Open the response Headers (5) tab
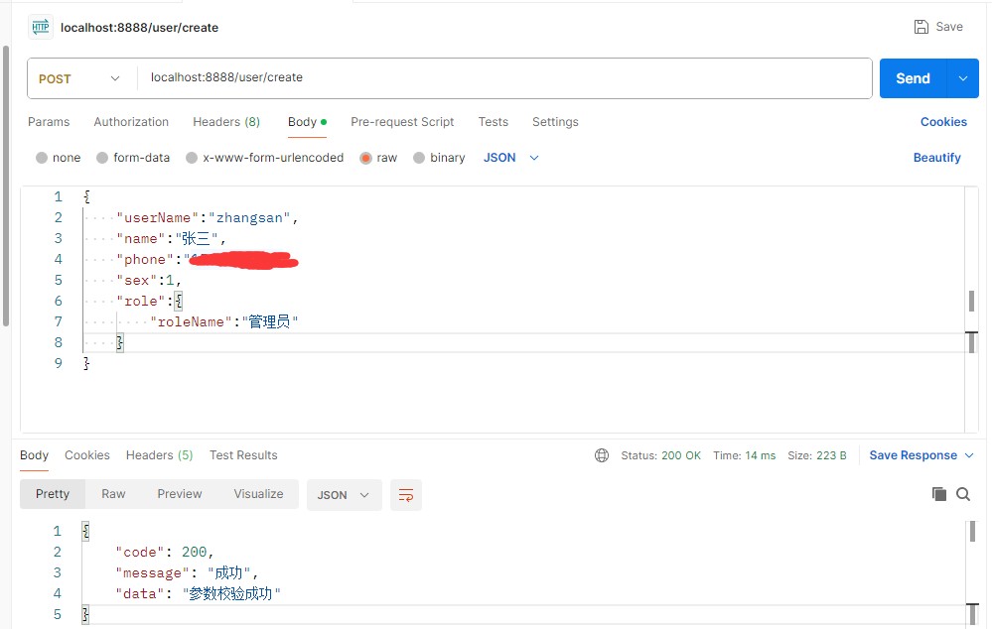Screen dimensions: 992x629 pos(160,455)
